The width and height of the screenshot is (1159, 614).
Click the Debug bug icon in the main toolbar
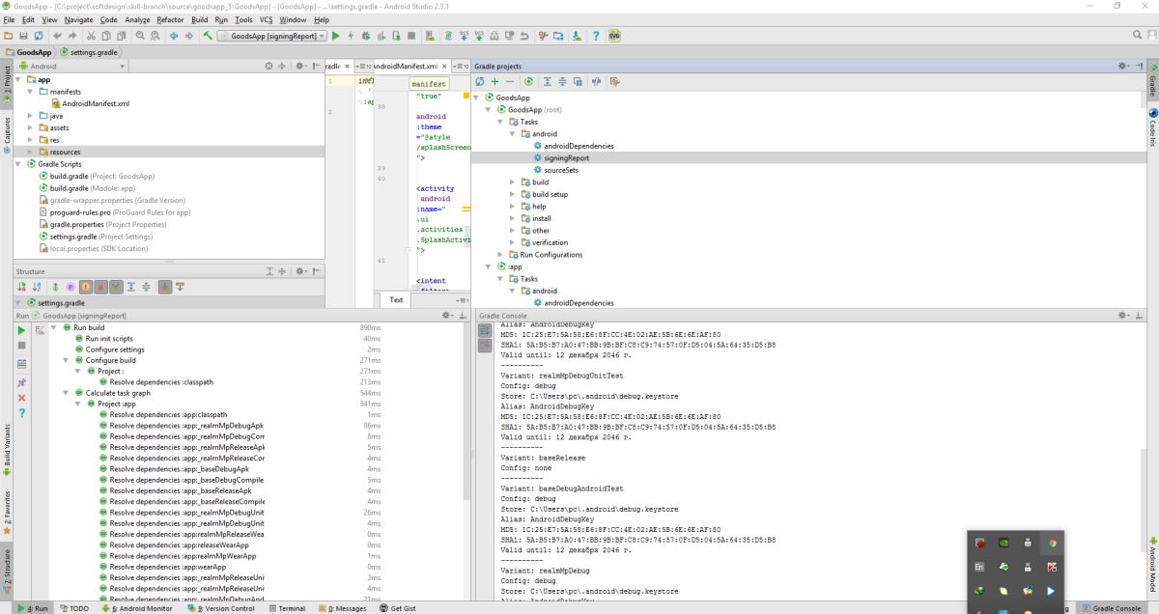pos(365,36)
